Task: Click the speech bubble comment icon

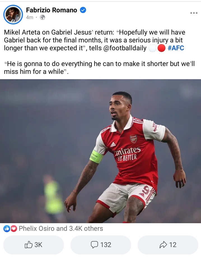Action: click(x=94, y=245)
